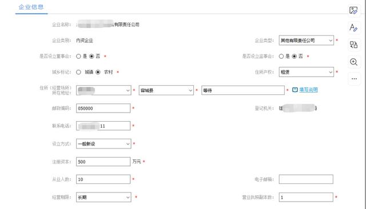Image resolution: width=366 pixels, height=209 pixels.
Task: Open the 企业类型 dropdown
Action: pyautogui.click(x=307, y=41)
